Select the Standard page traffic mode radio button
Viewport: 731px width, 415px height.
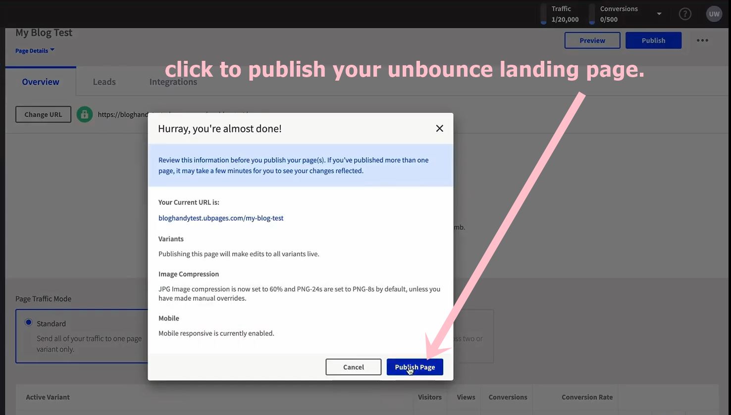(x=29, y=323)
